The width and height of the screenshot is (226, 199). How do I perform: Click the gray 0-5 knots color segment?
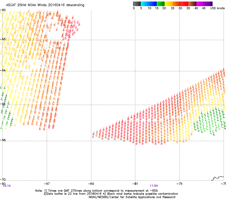(x=137, y=4)
